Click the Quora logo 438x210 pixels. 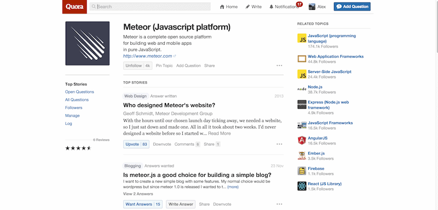click(x=74, y=7)
